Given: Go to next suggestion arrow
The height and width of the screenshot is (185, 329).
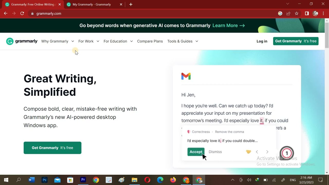Looking at the screenshot, I should pyautogui.click(x=267, y=152).
